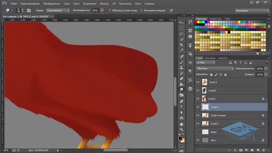Pick the red swatch in Образцы panel
Screen dimensions: 272x153
[x=196, y=22]
